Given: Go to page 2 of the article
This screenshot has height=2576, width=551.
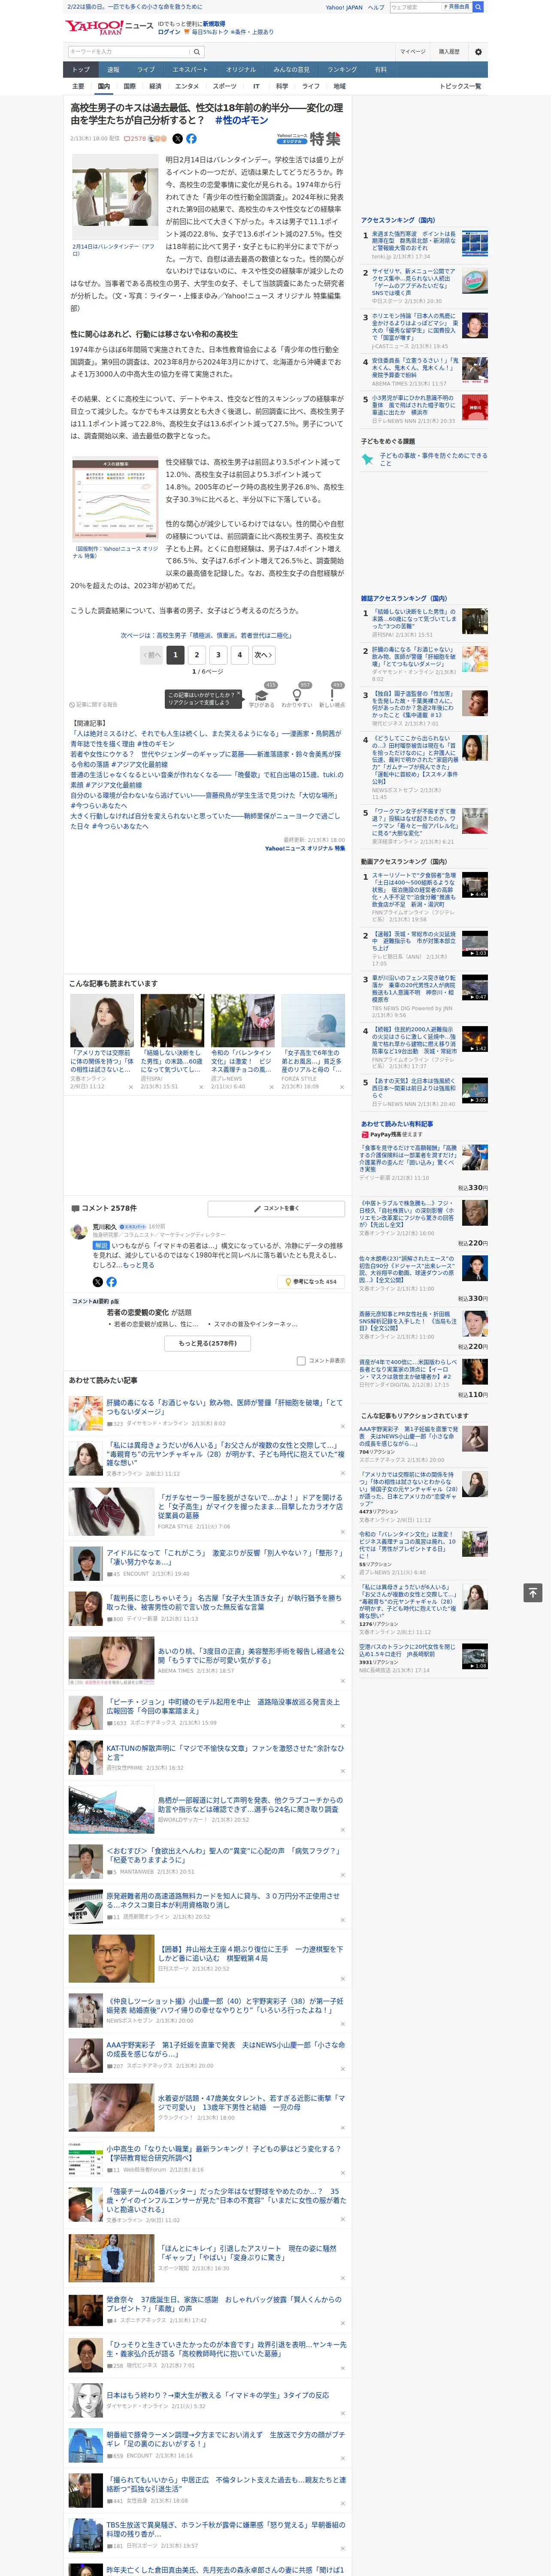Looking at the screenshot, I should point(196,655).
